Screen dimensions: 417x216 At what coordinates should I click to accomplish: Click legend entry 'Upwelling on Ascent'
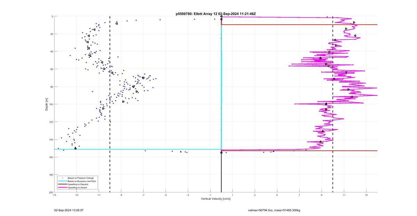click(x=76, y=187)
